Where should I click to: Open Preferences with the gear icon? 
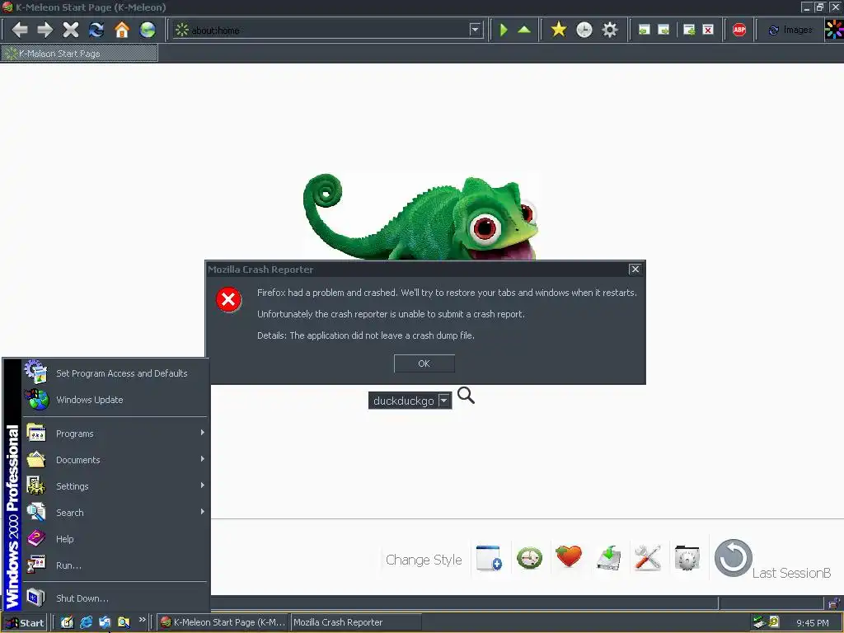point(610,30)
